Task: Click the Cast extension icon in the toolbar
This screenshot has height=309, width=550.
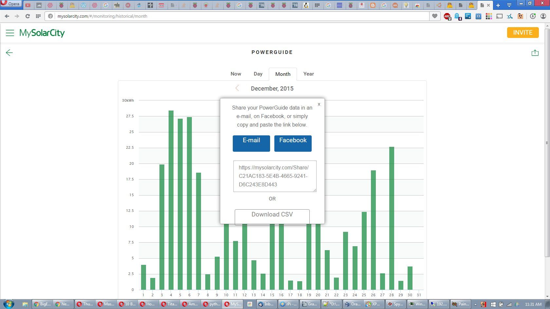Action: [x=499, y=16]
